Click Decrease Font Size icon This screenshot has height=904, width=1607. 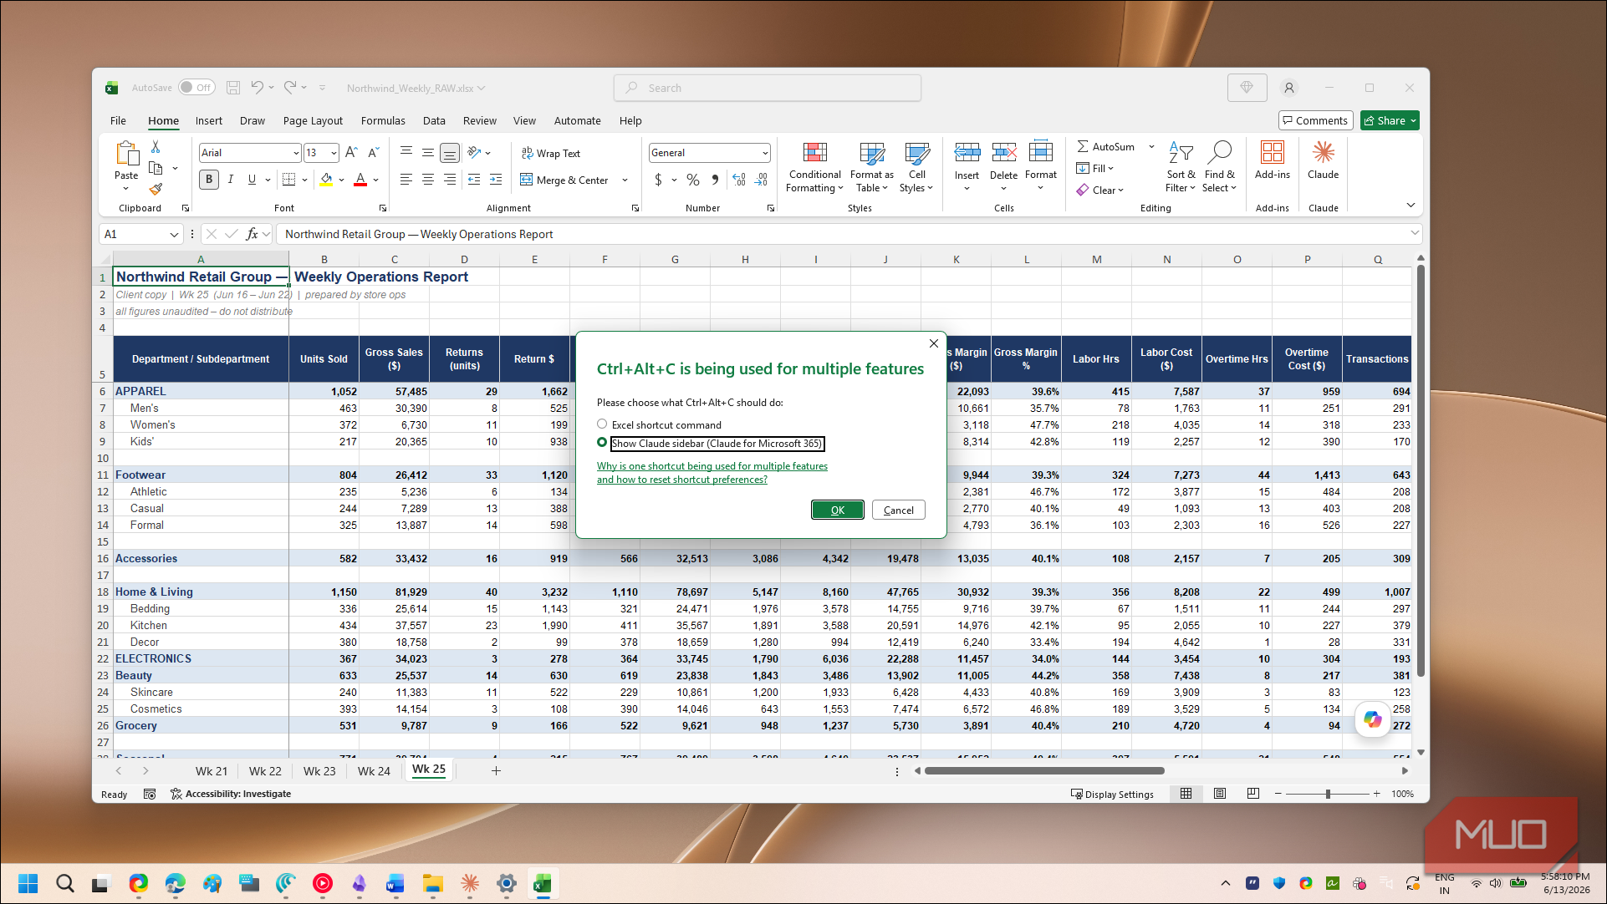(373, 152)
